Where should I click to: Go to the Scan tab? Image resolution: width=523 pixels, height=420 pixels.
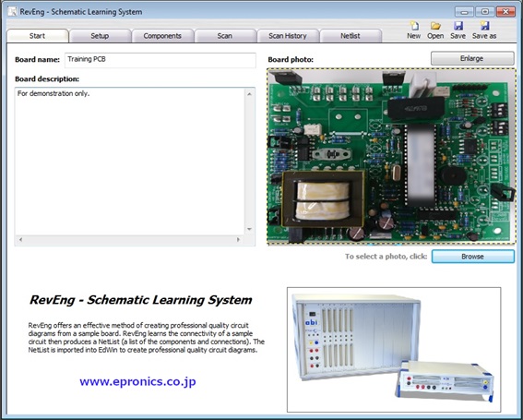pos(225,36)
